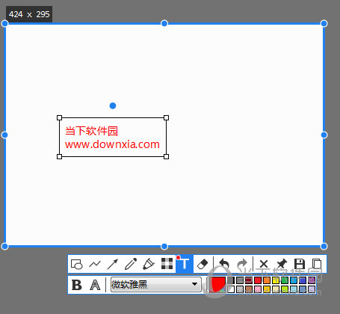
Task: Pick the orange color swatch
Action: click(267, 280)
